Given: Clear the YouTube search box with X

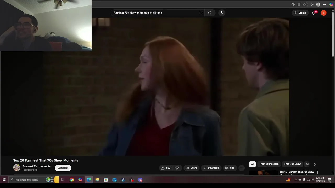Looking at the screenshot, I should 202,13.
